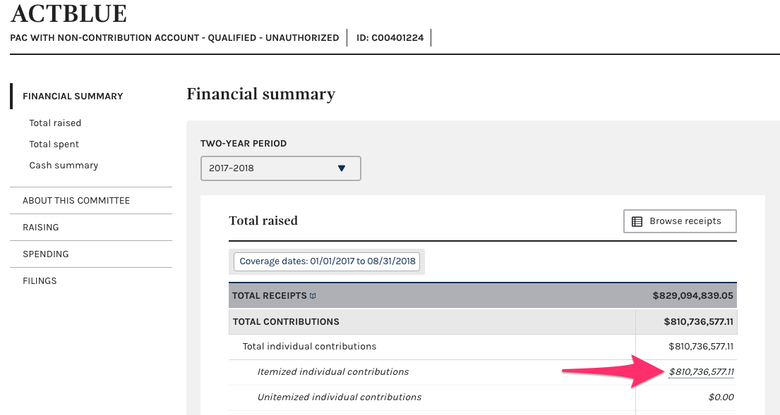
Task: Click the unitemized contributions $0.00 value
Action: point(721,397)
